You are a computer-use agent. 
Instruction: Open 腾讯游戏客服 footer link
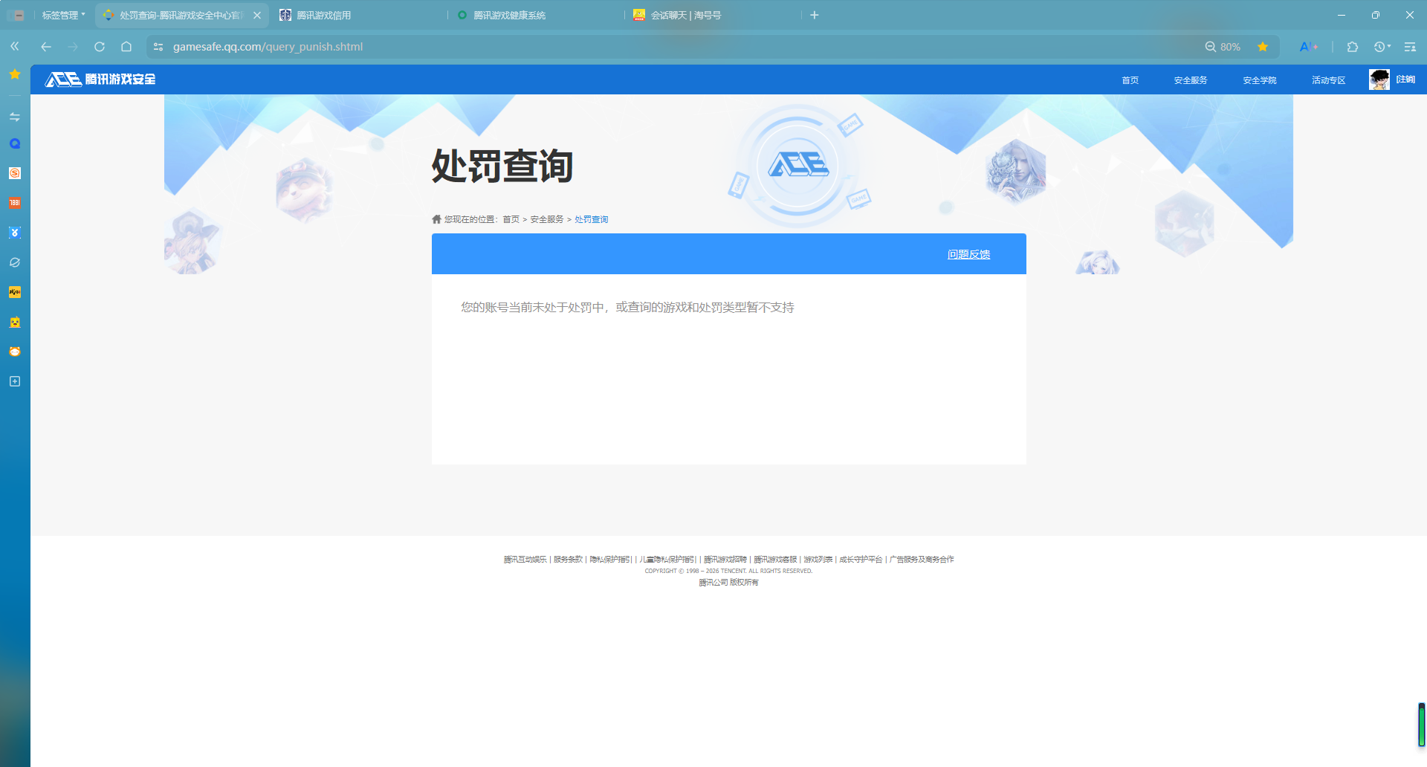(x=775, y=559)
